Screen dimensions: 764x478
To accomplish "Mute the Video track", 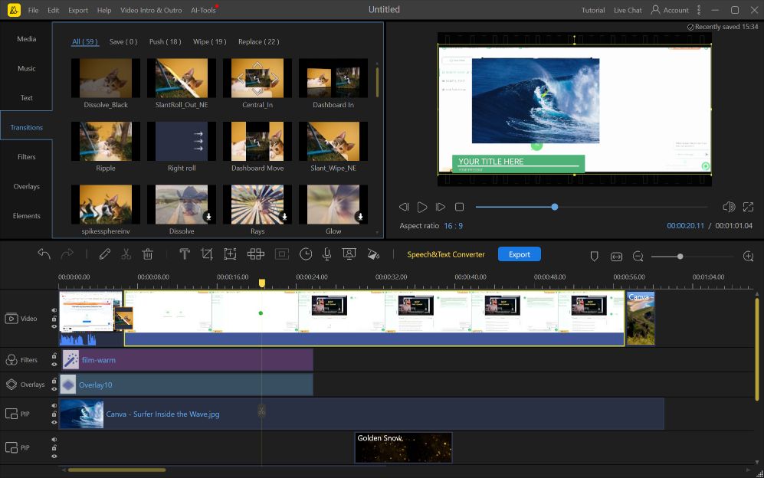I will 54,309.
